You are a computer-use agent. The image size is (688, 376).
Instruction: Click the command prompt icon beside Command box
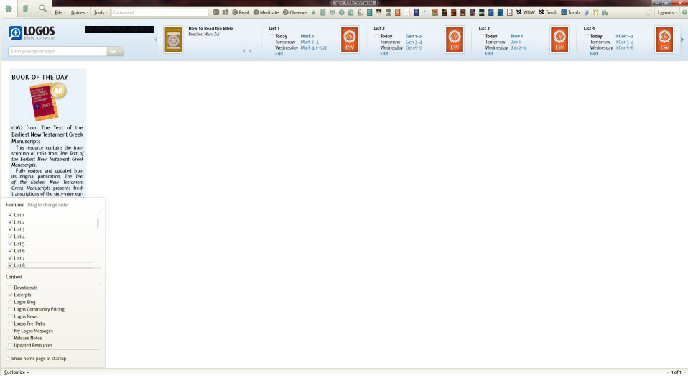pos(216,12)
